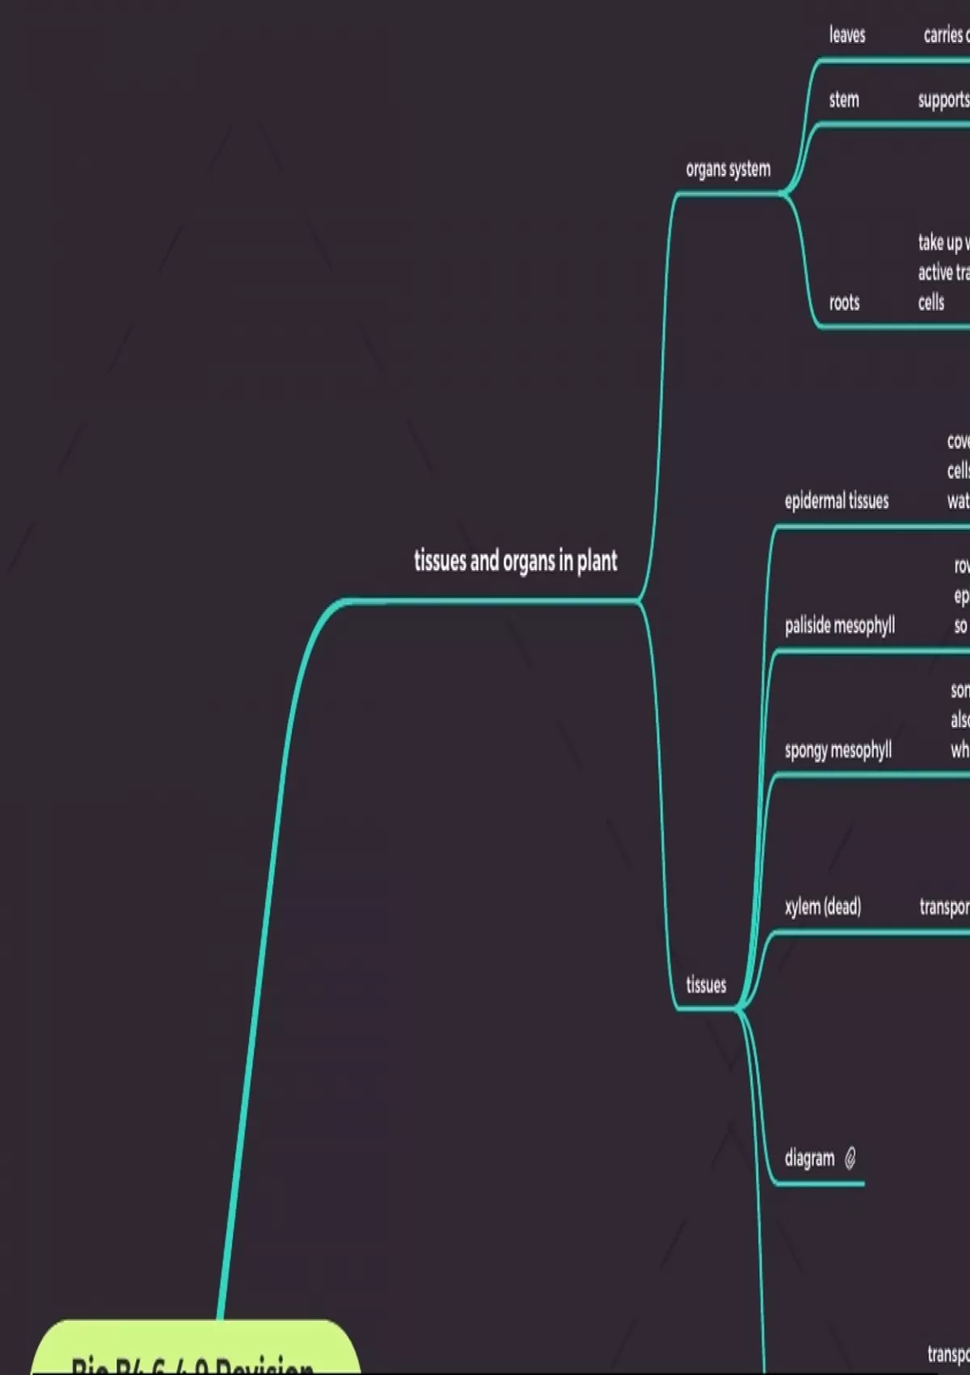Click the 'organs system' branch node

(x=727, y=169)
